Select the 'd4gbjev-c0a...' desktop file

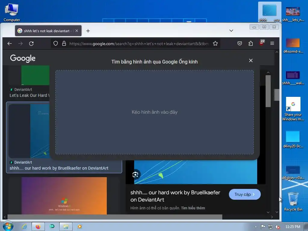pos(293,173)
